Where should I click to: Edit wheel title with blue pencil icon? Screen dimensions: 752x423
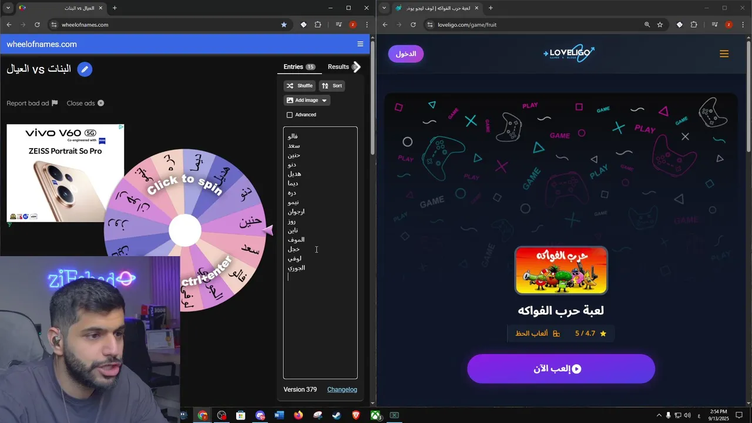[85, 69]
